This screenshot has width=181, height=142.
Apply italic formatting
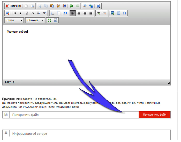click(x=20, y=13)
